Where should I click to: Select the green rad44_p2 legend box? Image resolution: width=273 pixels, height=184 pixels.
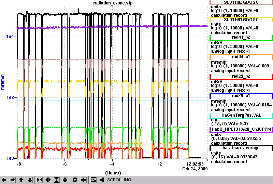pos(241,38)
